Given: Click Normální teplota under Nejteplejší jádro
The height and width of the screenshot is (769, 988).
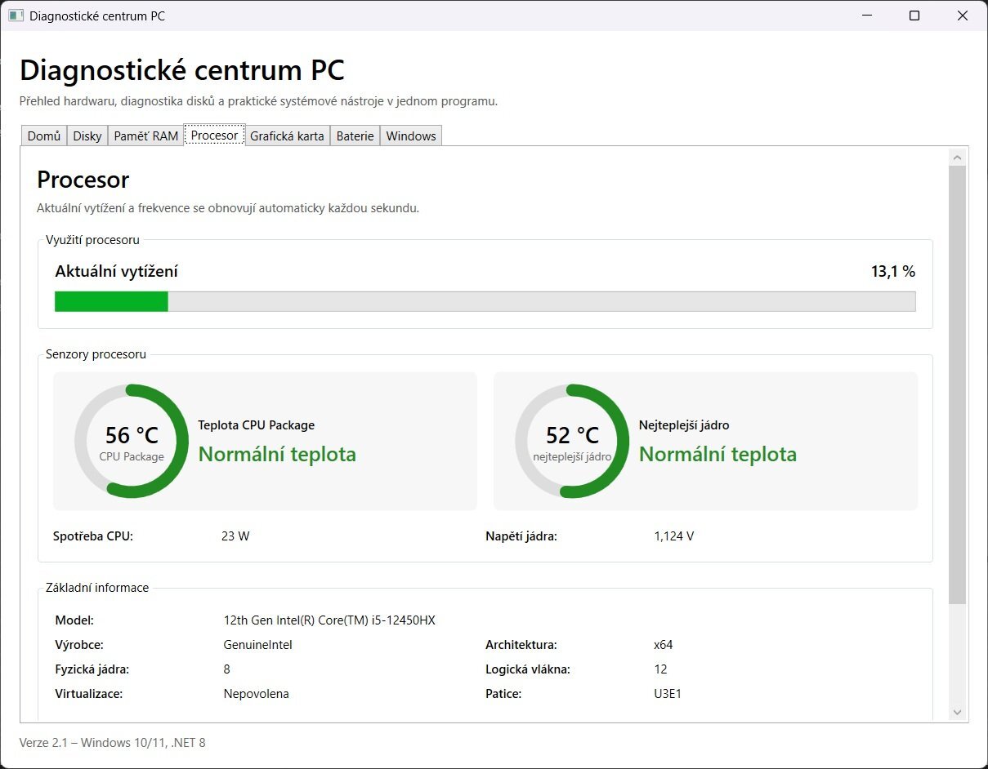Looking at the screenshot, I should tap(718, 455).
